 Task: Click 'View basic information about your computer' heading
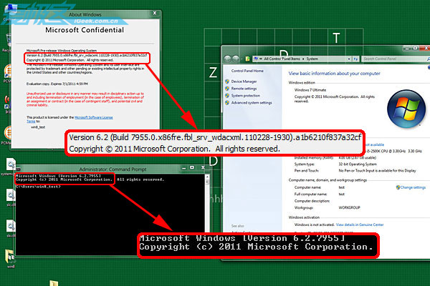tap(334, 74)
